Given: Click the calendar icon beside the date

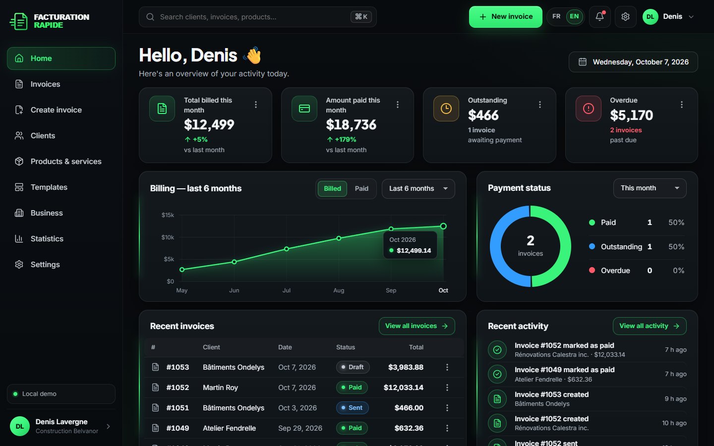Looking at the screenshot, I should coord(583,62).
